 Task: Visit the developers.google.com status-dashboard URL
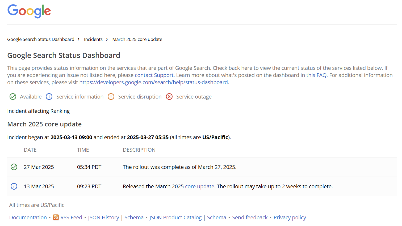click(153, 82)
